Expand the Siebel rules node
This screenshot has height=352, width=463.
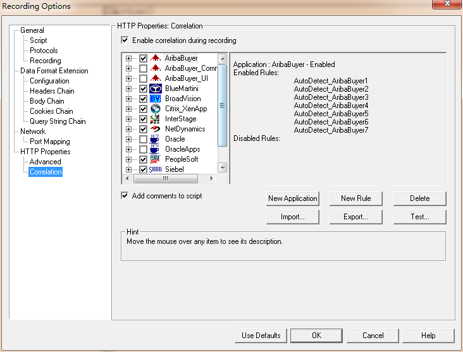[x=128, y=169]
